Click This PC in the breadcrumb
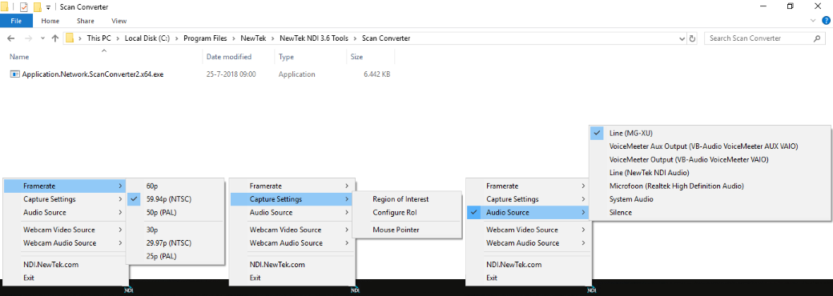The width and height of the screenshot is (833, 296). pyautogui.click(x=99, y=38)
